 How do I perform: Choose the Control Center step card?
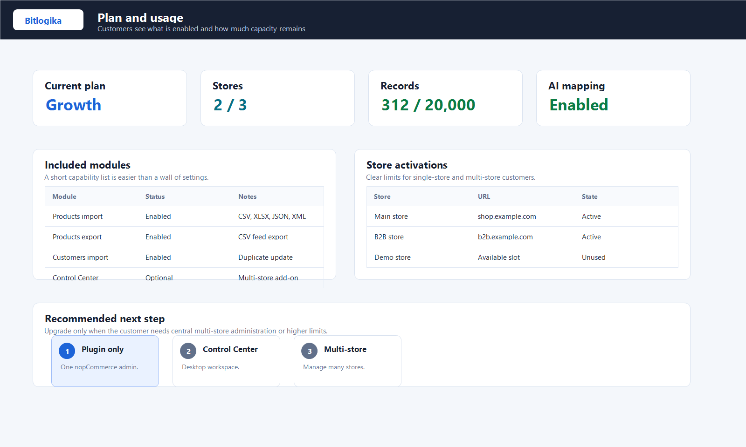(x=226, y=361)
